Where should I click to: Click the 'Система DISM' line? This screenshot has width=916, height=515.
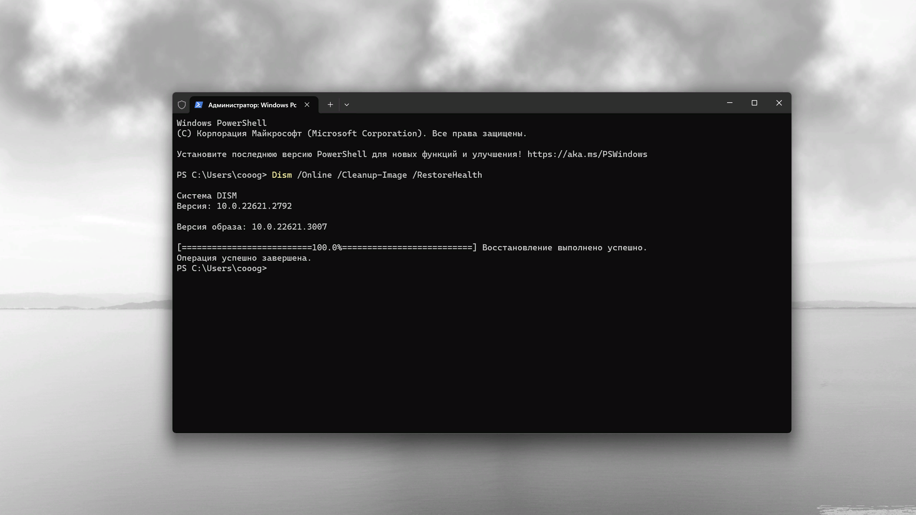pos(207,196)
